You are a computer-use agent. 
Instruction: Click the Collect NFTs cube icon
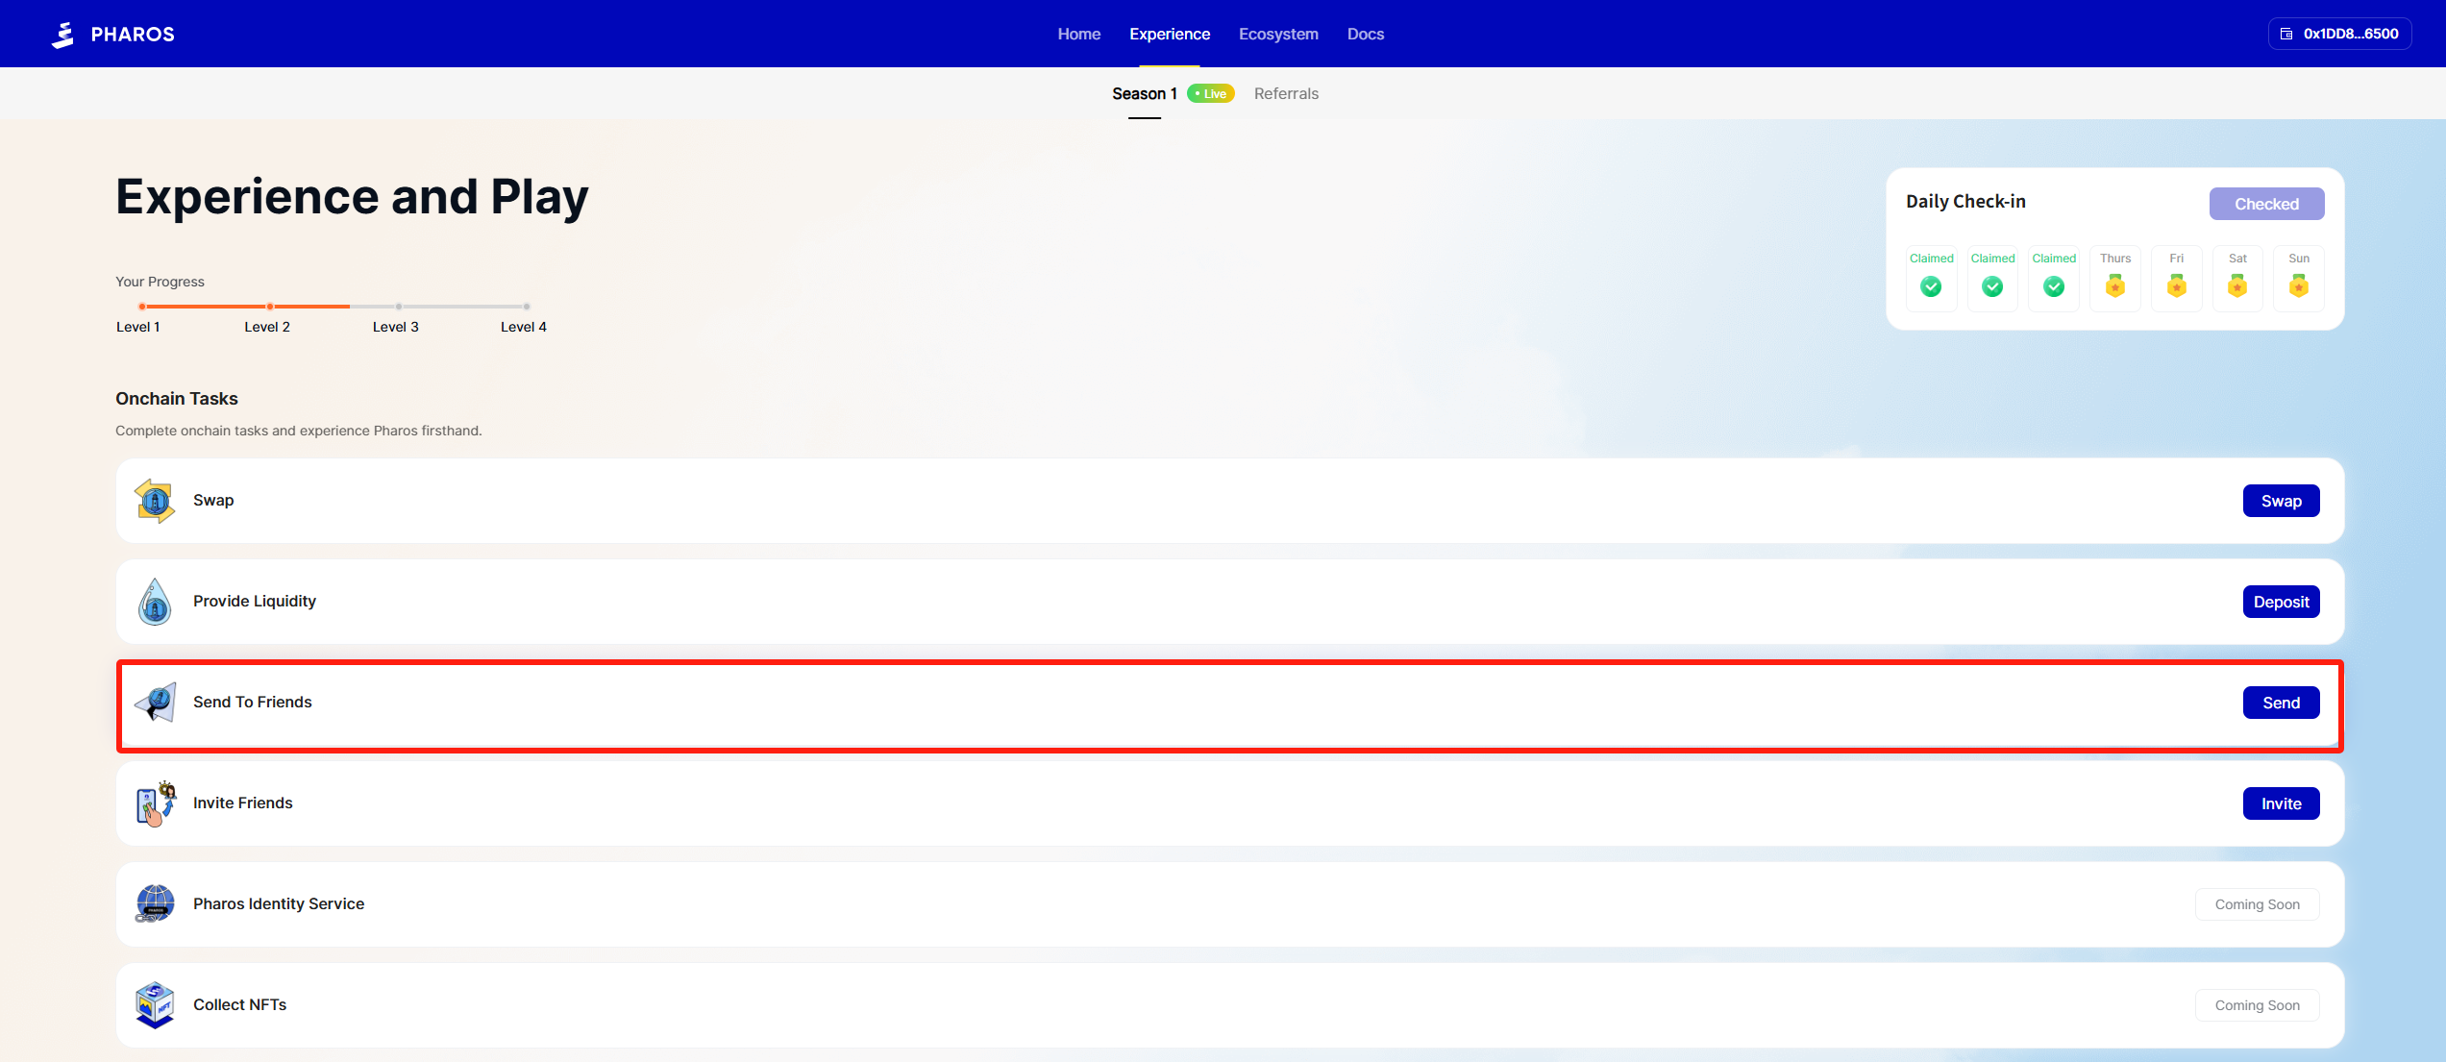click(155, 1005)
